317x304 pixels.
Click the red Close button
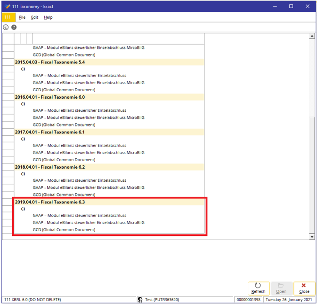pyautogui.click(x=304, y=288)
